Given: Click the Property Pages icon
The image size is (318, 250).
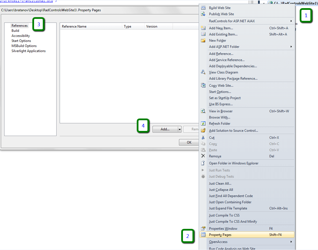Looking at the screenshot, I should (x=203, y=235).
